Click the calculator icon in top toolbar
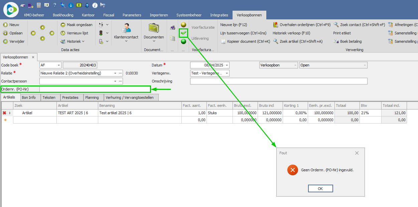This screenshot has width=418, height=207. pos(39,5)
